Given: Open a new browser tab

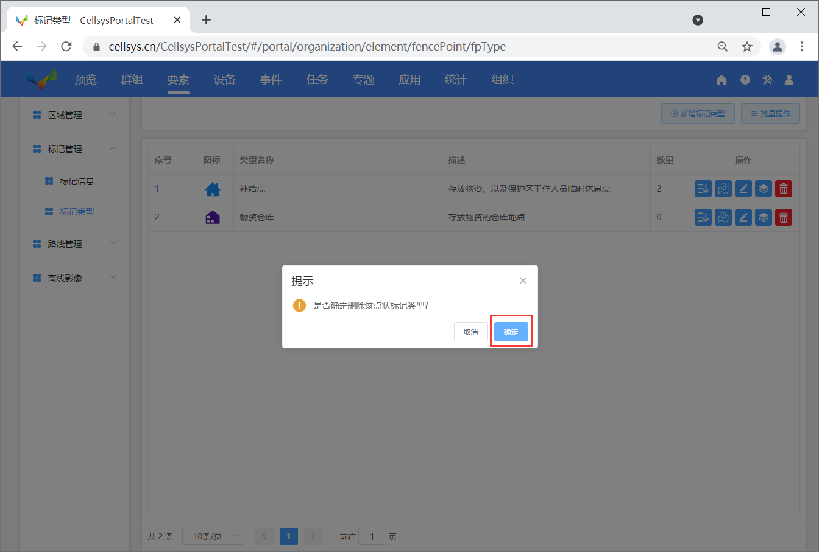Looking at the screenshot, I should (x=207, y=20).
